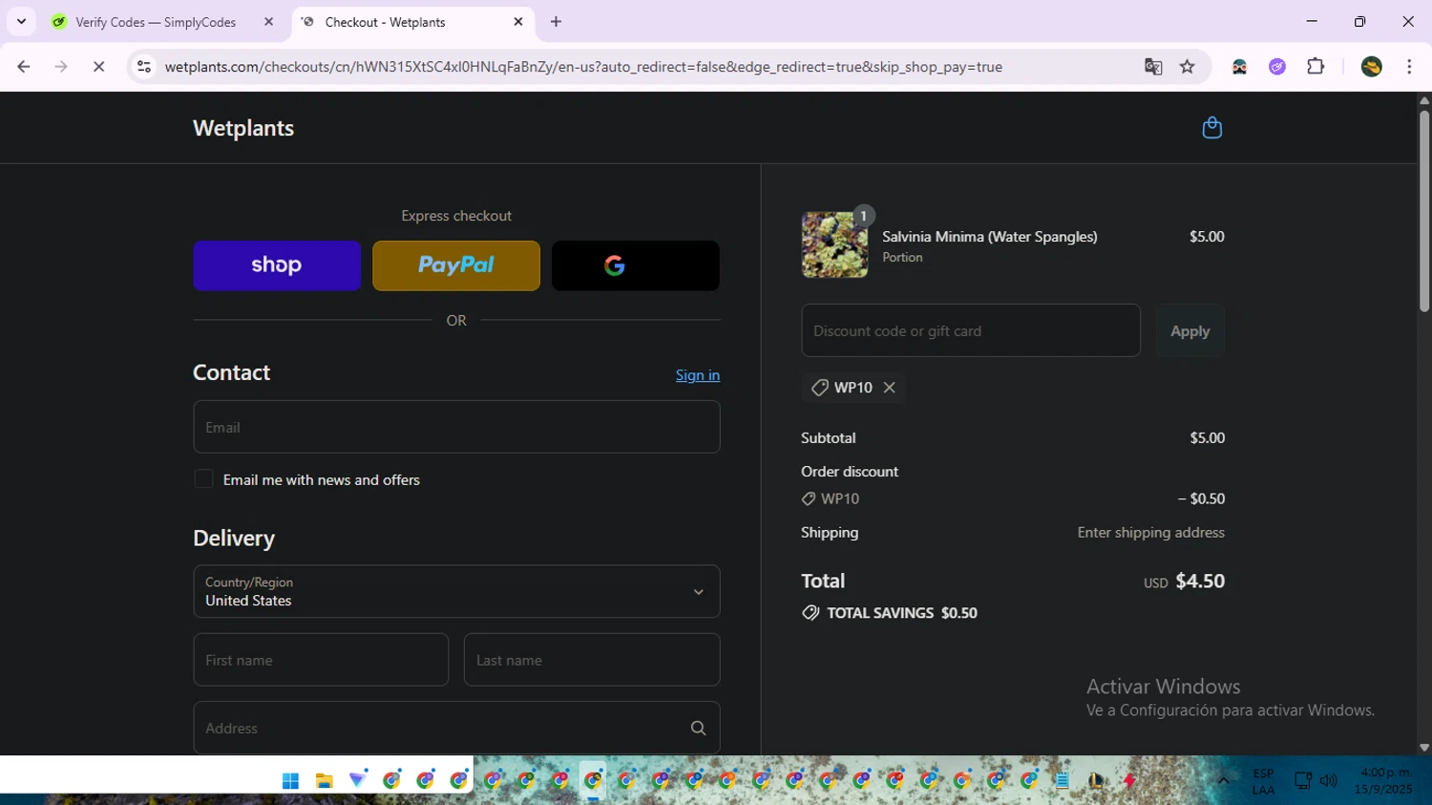This screenshot has width=1432, height=805.
Task: Go to the Wetplants store home link
Action: click(243, 128)
